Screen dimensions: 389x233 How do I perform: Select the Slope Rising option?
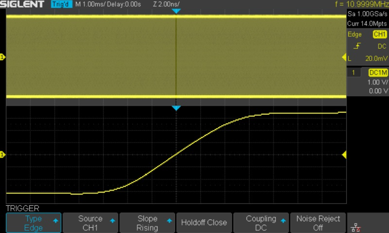click(147, 223)
